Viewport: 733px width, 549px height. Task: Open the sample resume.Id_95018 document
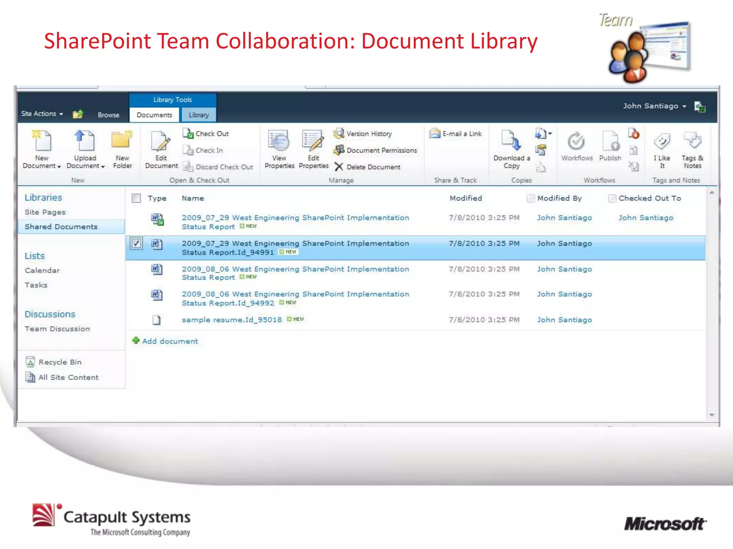[232, 320]
